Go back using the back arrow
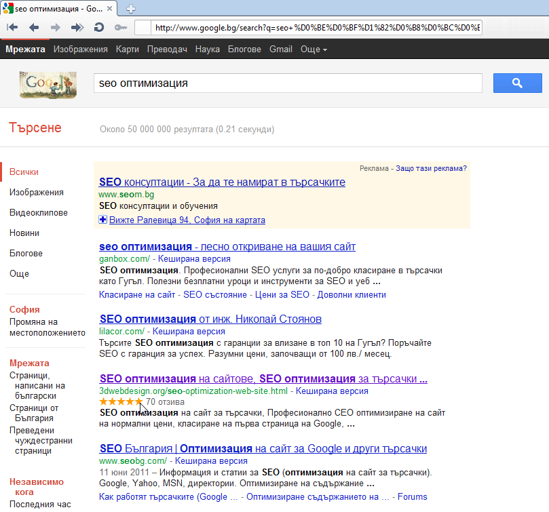This screenshot has width=549, height=512. [x=34, y=27]
